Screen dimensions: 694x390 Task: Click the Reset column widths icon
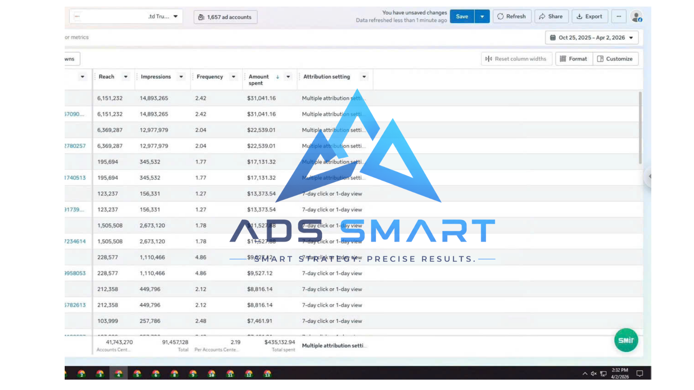coord(489,59)
